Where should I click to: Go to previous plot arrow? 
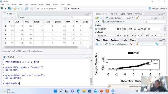[97, 44]
